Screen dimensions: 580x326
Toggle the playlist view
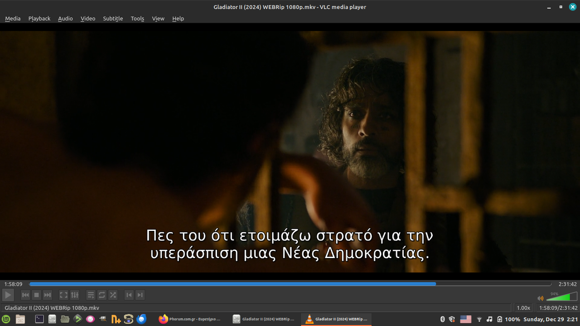click(91, 295)
